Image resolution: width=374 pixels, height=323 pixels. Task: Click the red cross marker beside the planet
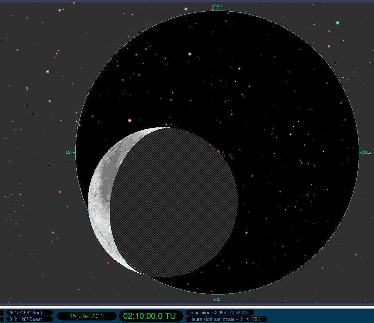click(217, 152)
